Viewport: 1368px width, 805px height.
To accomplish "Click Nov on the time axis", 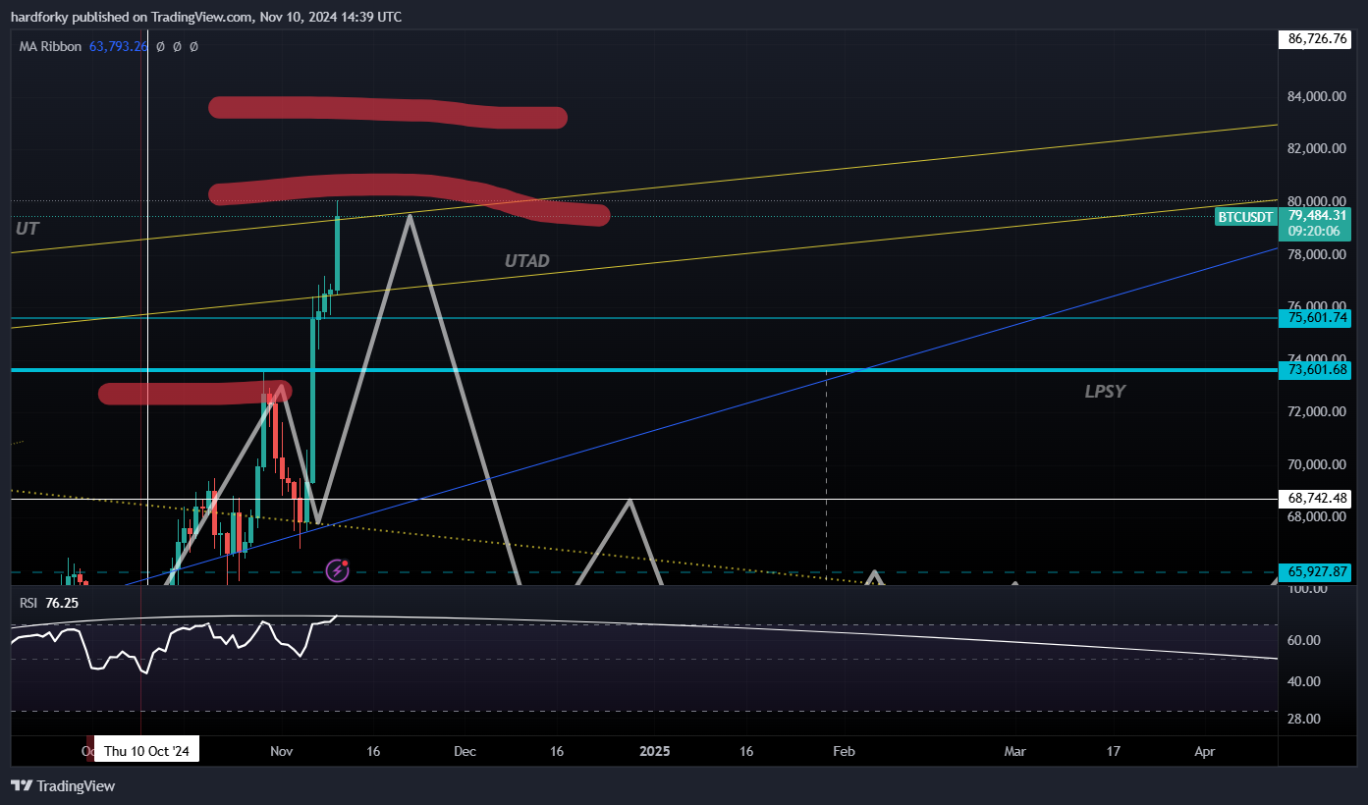I will point(282,751).
